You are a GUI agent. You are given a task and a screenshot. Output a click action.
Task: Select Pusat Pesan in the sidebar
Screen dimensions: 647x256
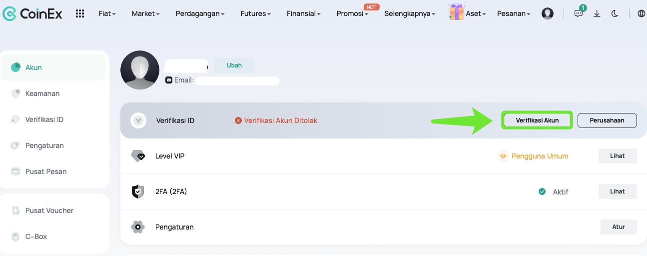tap(53, 171)
